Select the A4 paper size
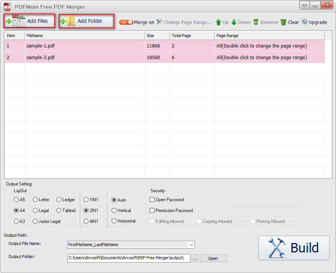 point(16,210)
